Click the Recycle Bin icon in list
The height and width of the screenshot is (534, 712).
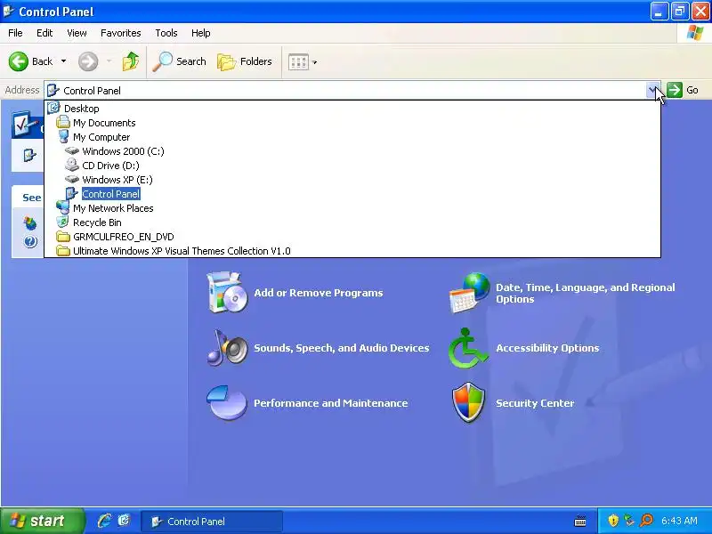62,222
